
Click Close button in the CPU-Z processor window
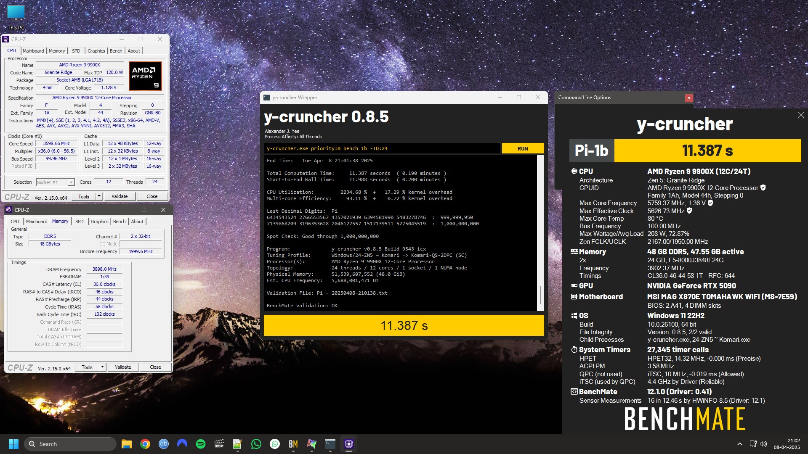(x=152, y=196)
